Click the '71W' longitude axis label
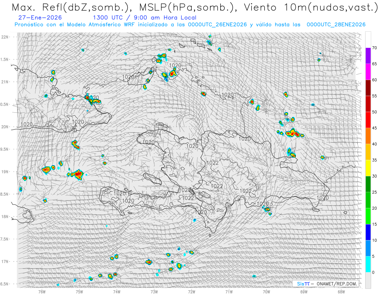383x296 pixels. tap(229, 292)
